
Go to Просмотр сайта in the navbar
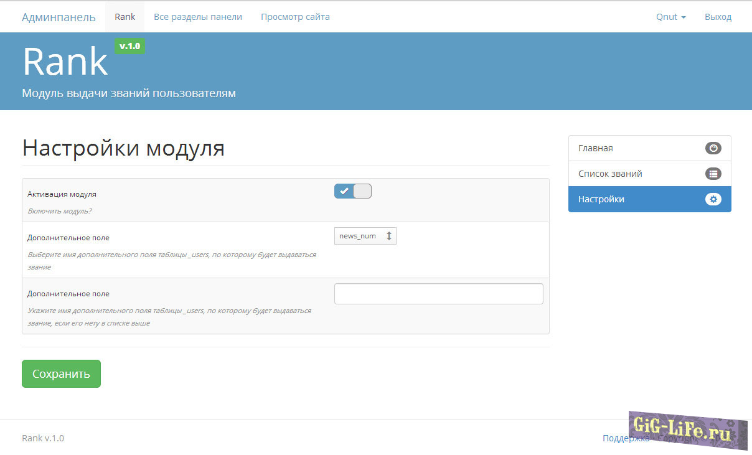point(295,17)
